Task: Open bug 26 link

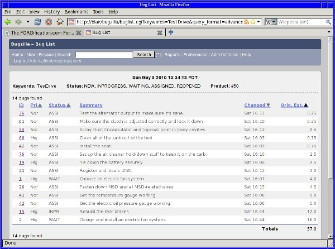Action: [22, 187]
